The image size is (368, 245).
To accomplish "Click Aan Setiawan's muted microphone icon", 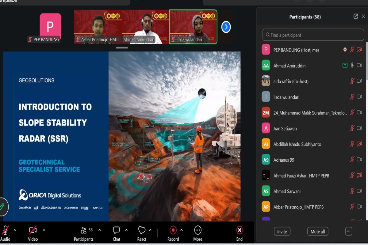I will [x=352, y=128].
